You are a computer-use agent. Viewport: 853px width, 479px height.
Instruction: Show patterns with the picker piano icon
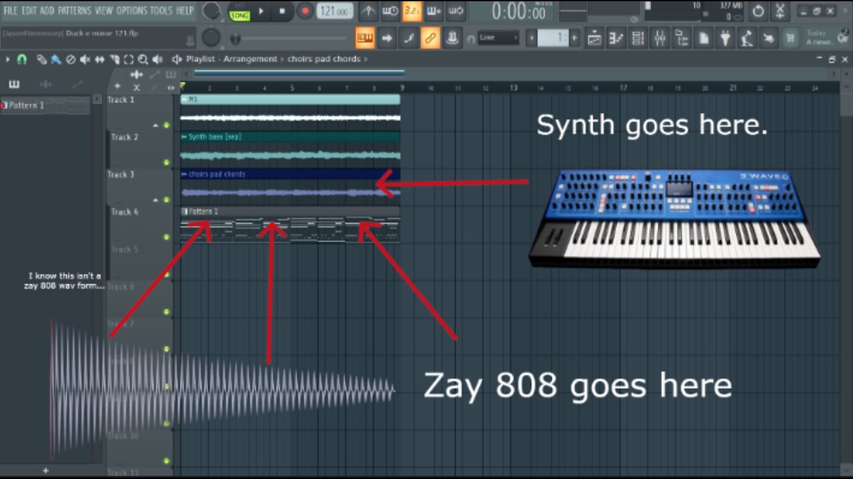(14, 84)
